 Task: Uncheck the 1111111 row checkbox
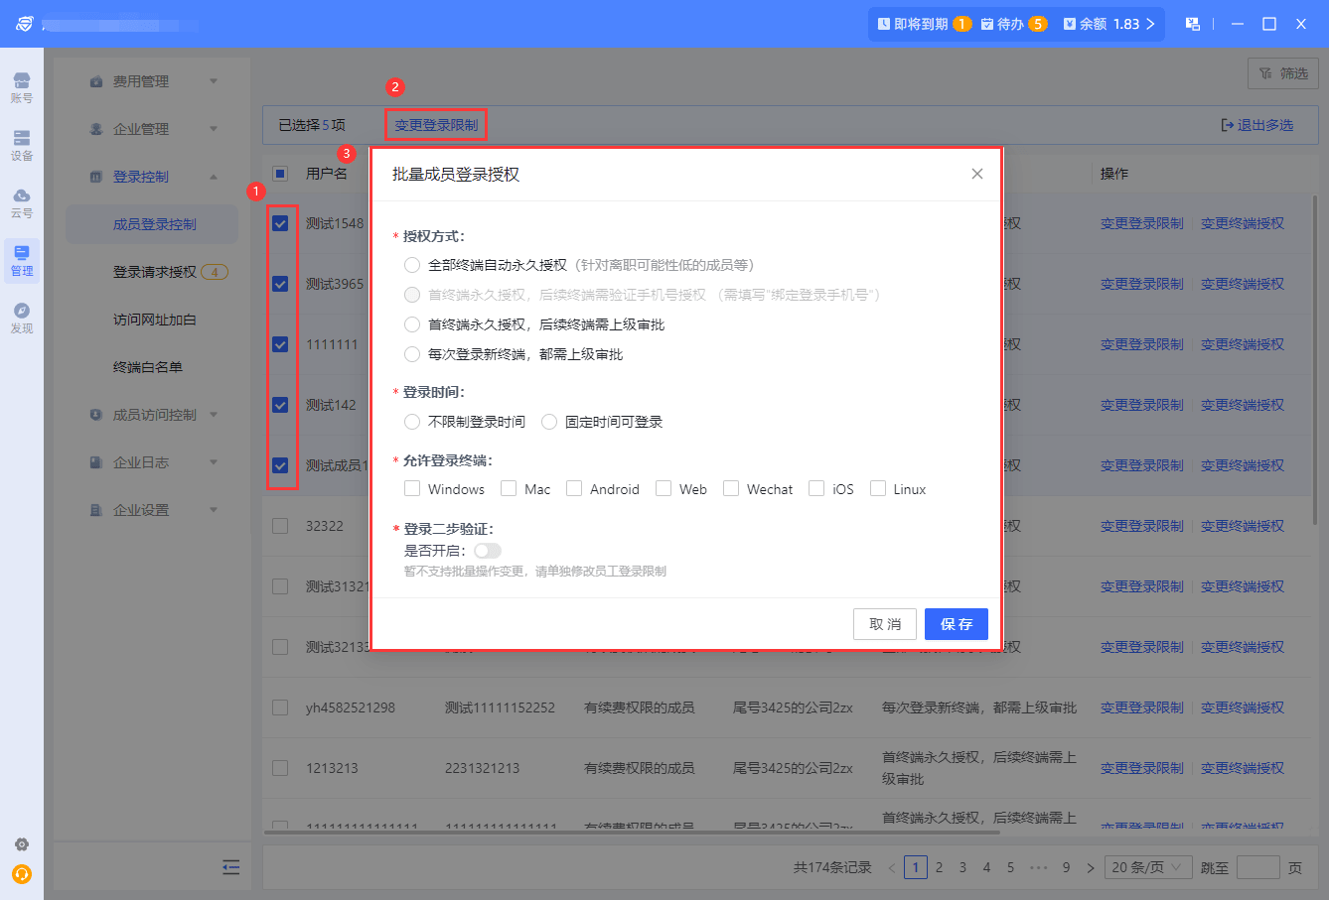pyautogui.click(x=280, y=344)
